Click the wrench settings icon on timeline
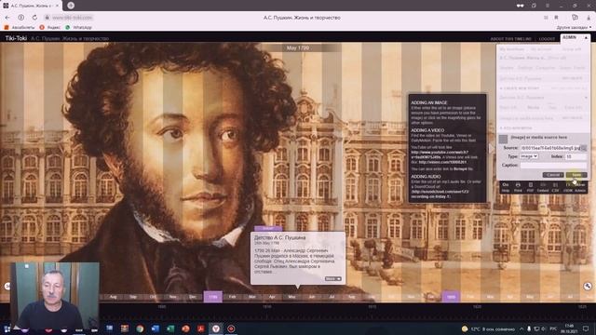The image size is (596, 335). 588,286
